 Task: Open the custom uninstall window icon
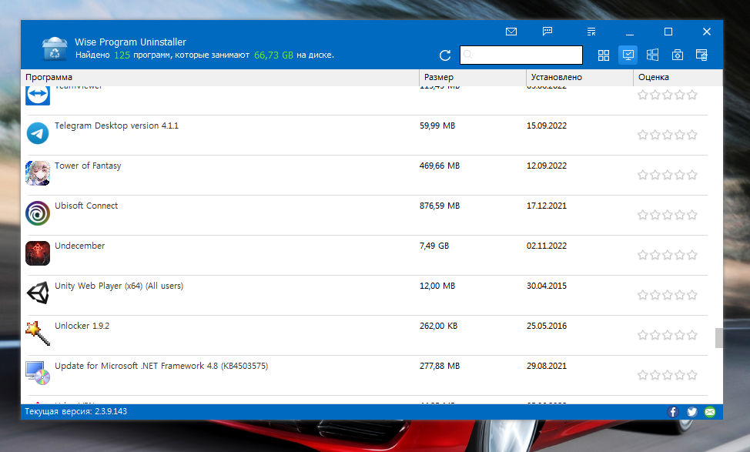701,55
